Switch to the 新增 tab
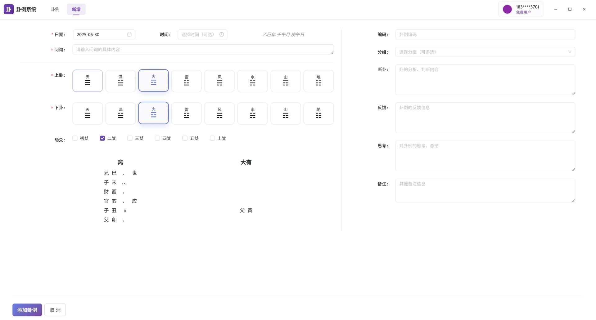 (76, 9)
